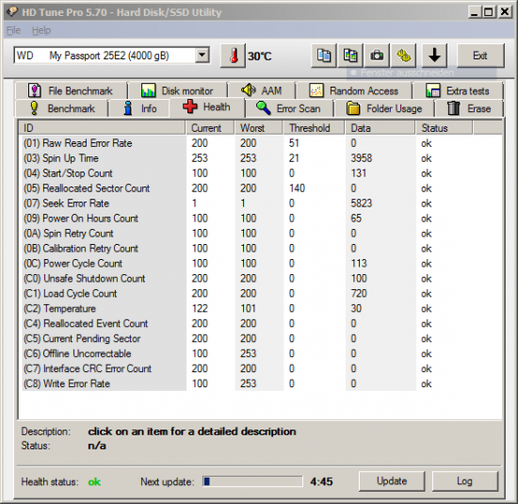Open the Log button
The height and width of the screenshot is (504, 518).
pos(465,480)
